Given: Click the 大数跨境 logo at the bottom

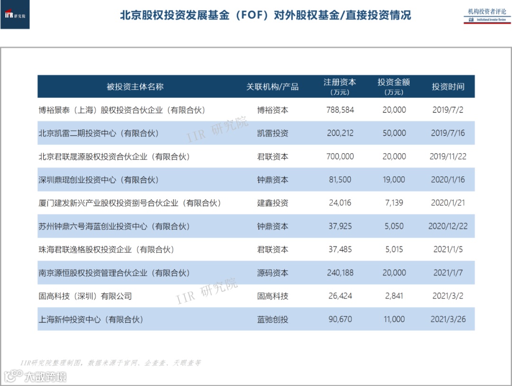Looking at the screenshot, I should click(x=35, y=376).
